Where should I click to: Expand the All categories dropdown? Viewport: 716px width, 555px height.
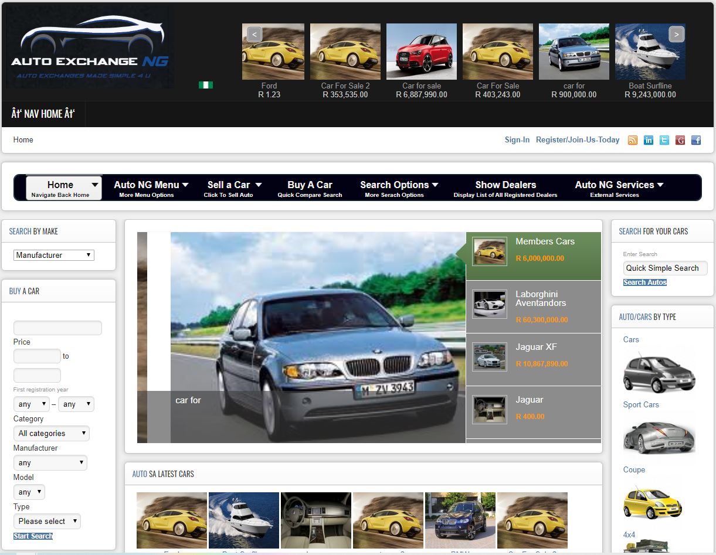coord(52,434)
